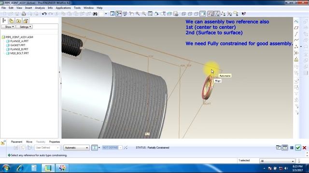
Task: Open the Properties panel tab
Action: coord(55,142)
